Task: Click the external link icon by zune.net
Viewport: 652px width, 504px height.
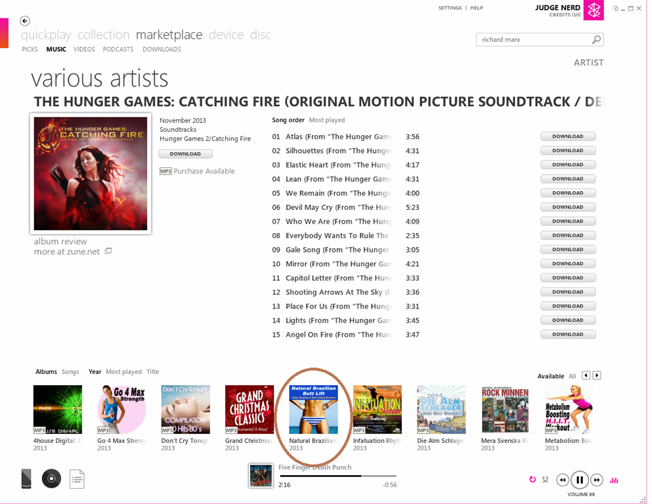Action: [108, 251]
